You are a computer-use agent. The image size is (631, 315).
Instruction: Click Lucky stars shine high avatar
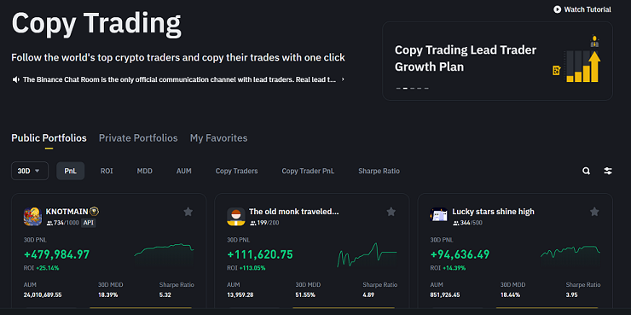439,216
